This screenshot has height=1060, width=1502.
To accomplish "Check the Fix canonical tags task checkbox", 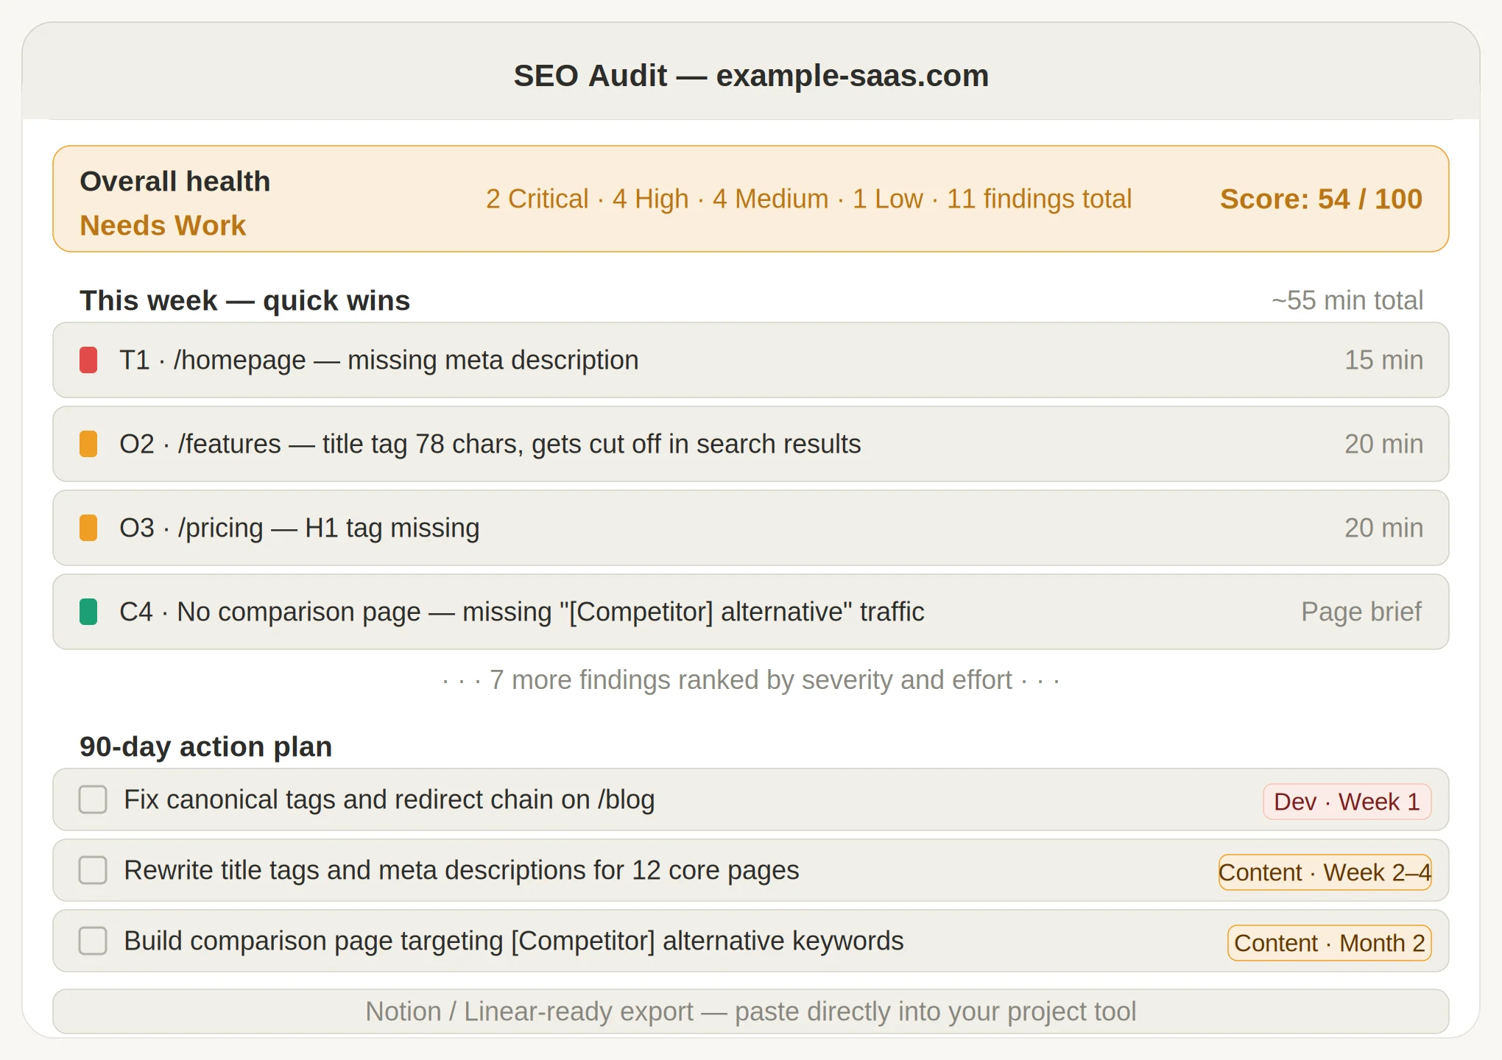I will coord(93,799).
